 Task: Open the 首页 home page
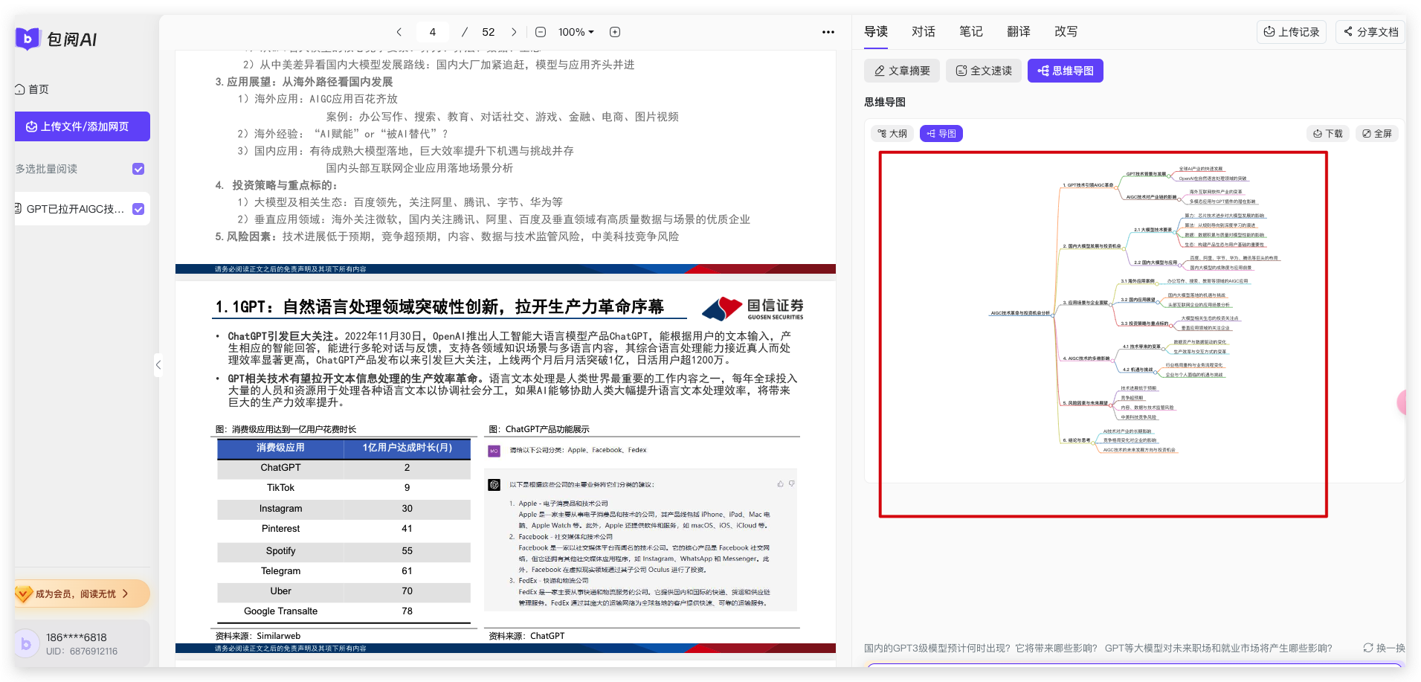(x=32, y=89)
